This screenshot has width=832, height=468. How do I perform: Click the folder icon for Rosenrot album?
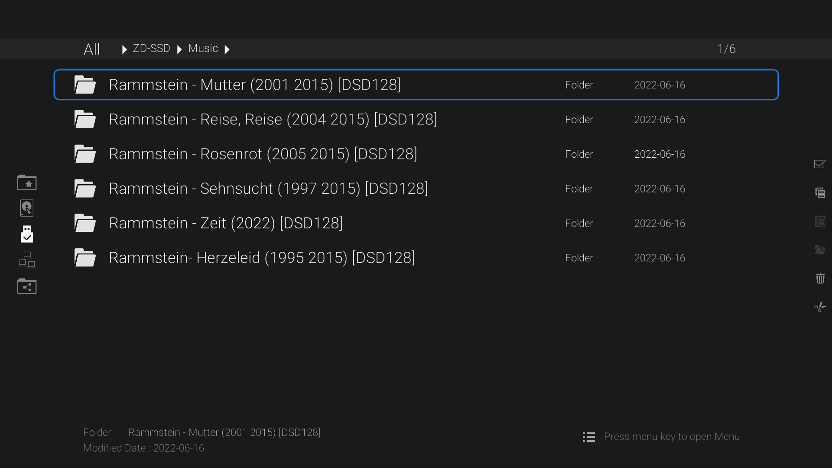click(x=85, y=154)
